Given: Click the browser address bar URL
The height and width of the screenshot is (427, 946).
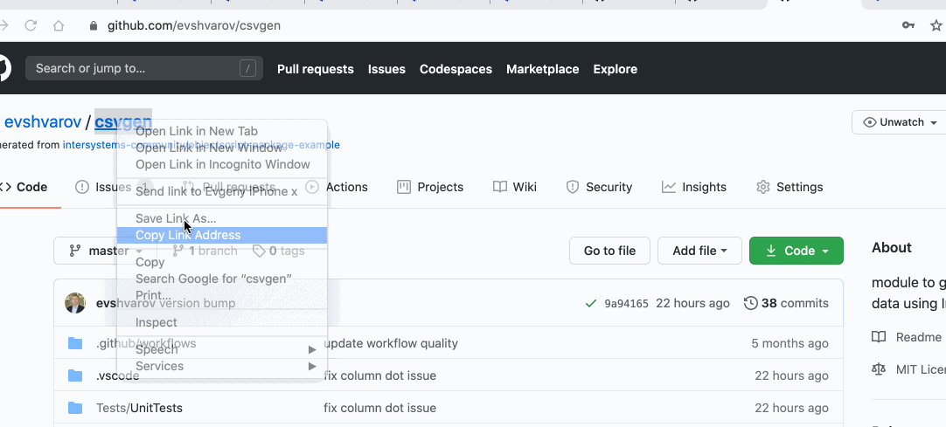Looking at the screenshot, I should [x=194, y=26].
